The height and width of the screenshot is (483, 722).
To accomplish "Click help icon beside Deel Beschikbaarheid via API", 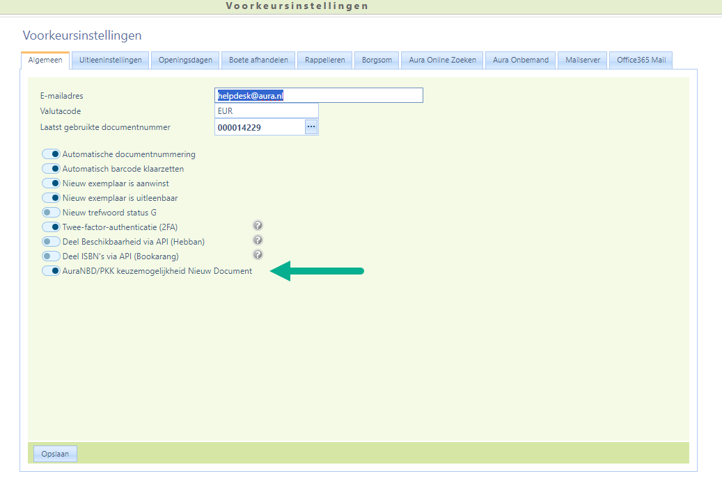I will (258, 240).
